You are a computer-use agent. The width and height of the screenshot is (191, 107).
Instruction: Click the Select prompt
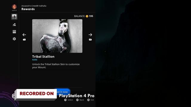click(69, 100)
